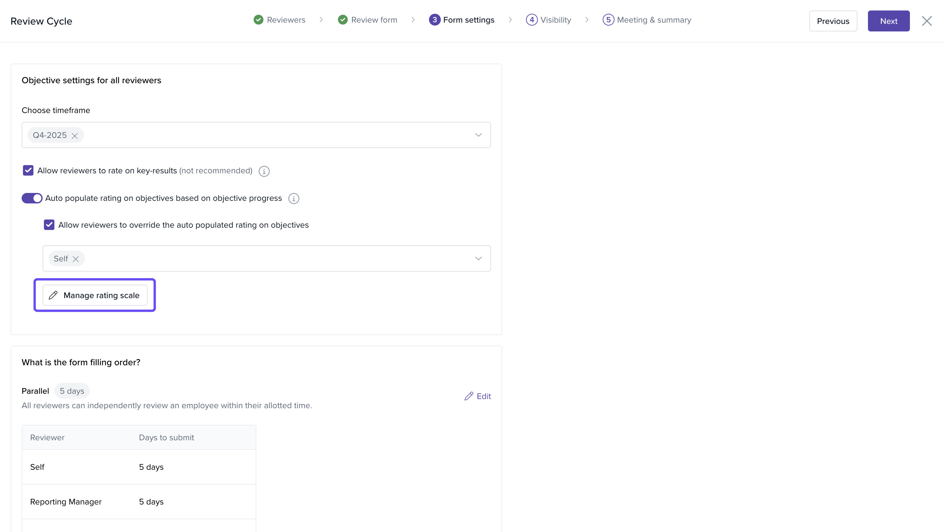Click the Previous button
This screenshot has height=532, width=944.
click(x=833, y=21)
